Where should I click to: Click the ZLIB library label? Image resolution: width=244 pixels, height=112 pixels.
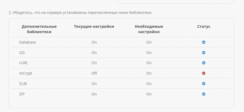[23, 84]
